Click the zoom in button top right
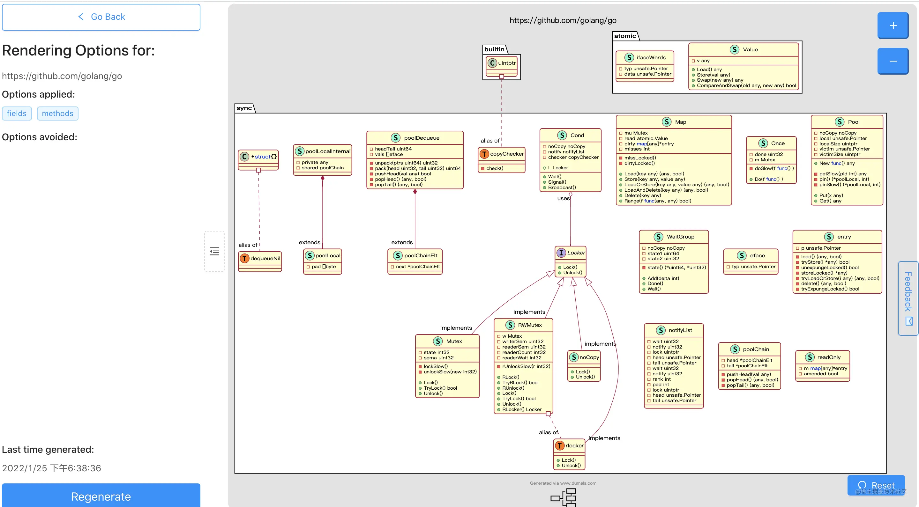The height and width of the screenshot is (507, 919). pos(893,25)
